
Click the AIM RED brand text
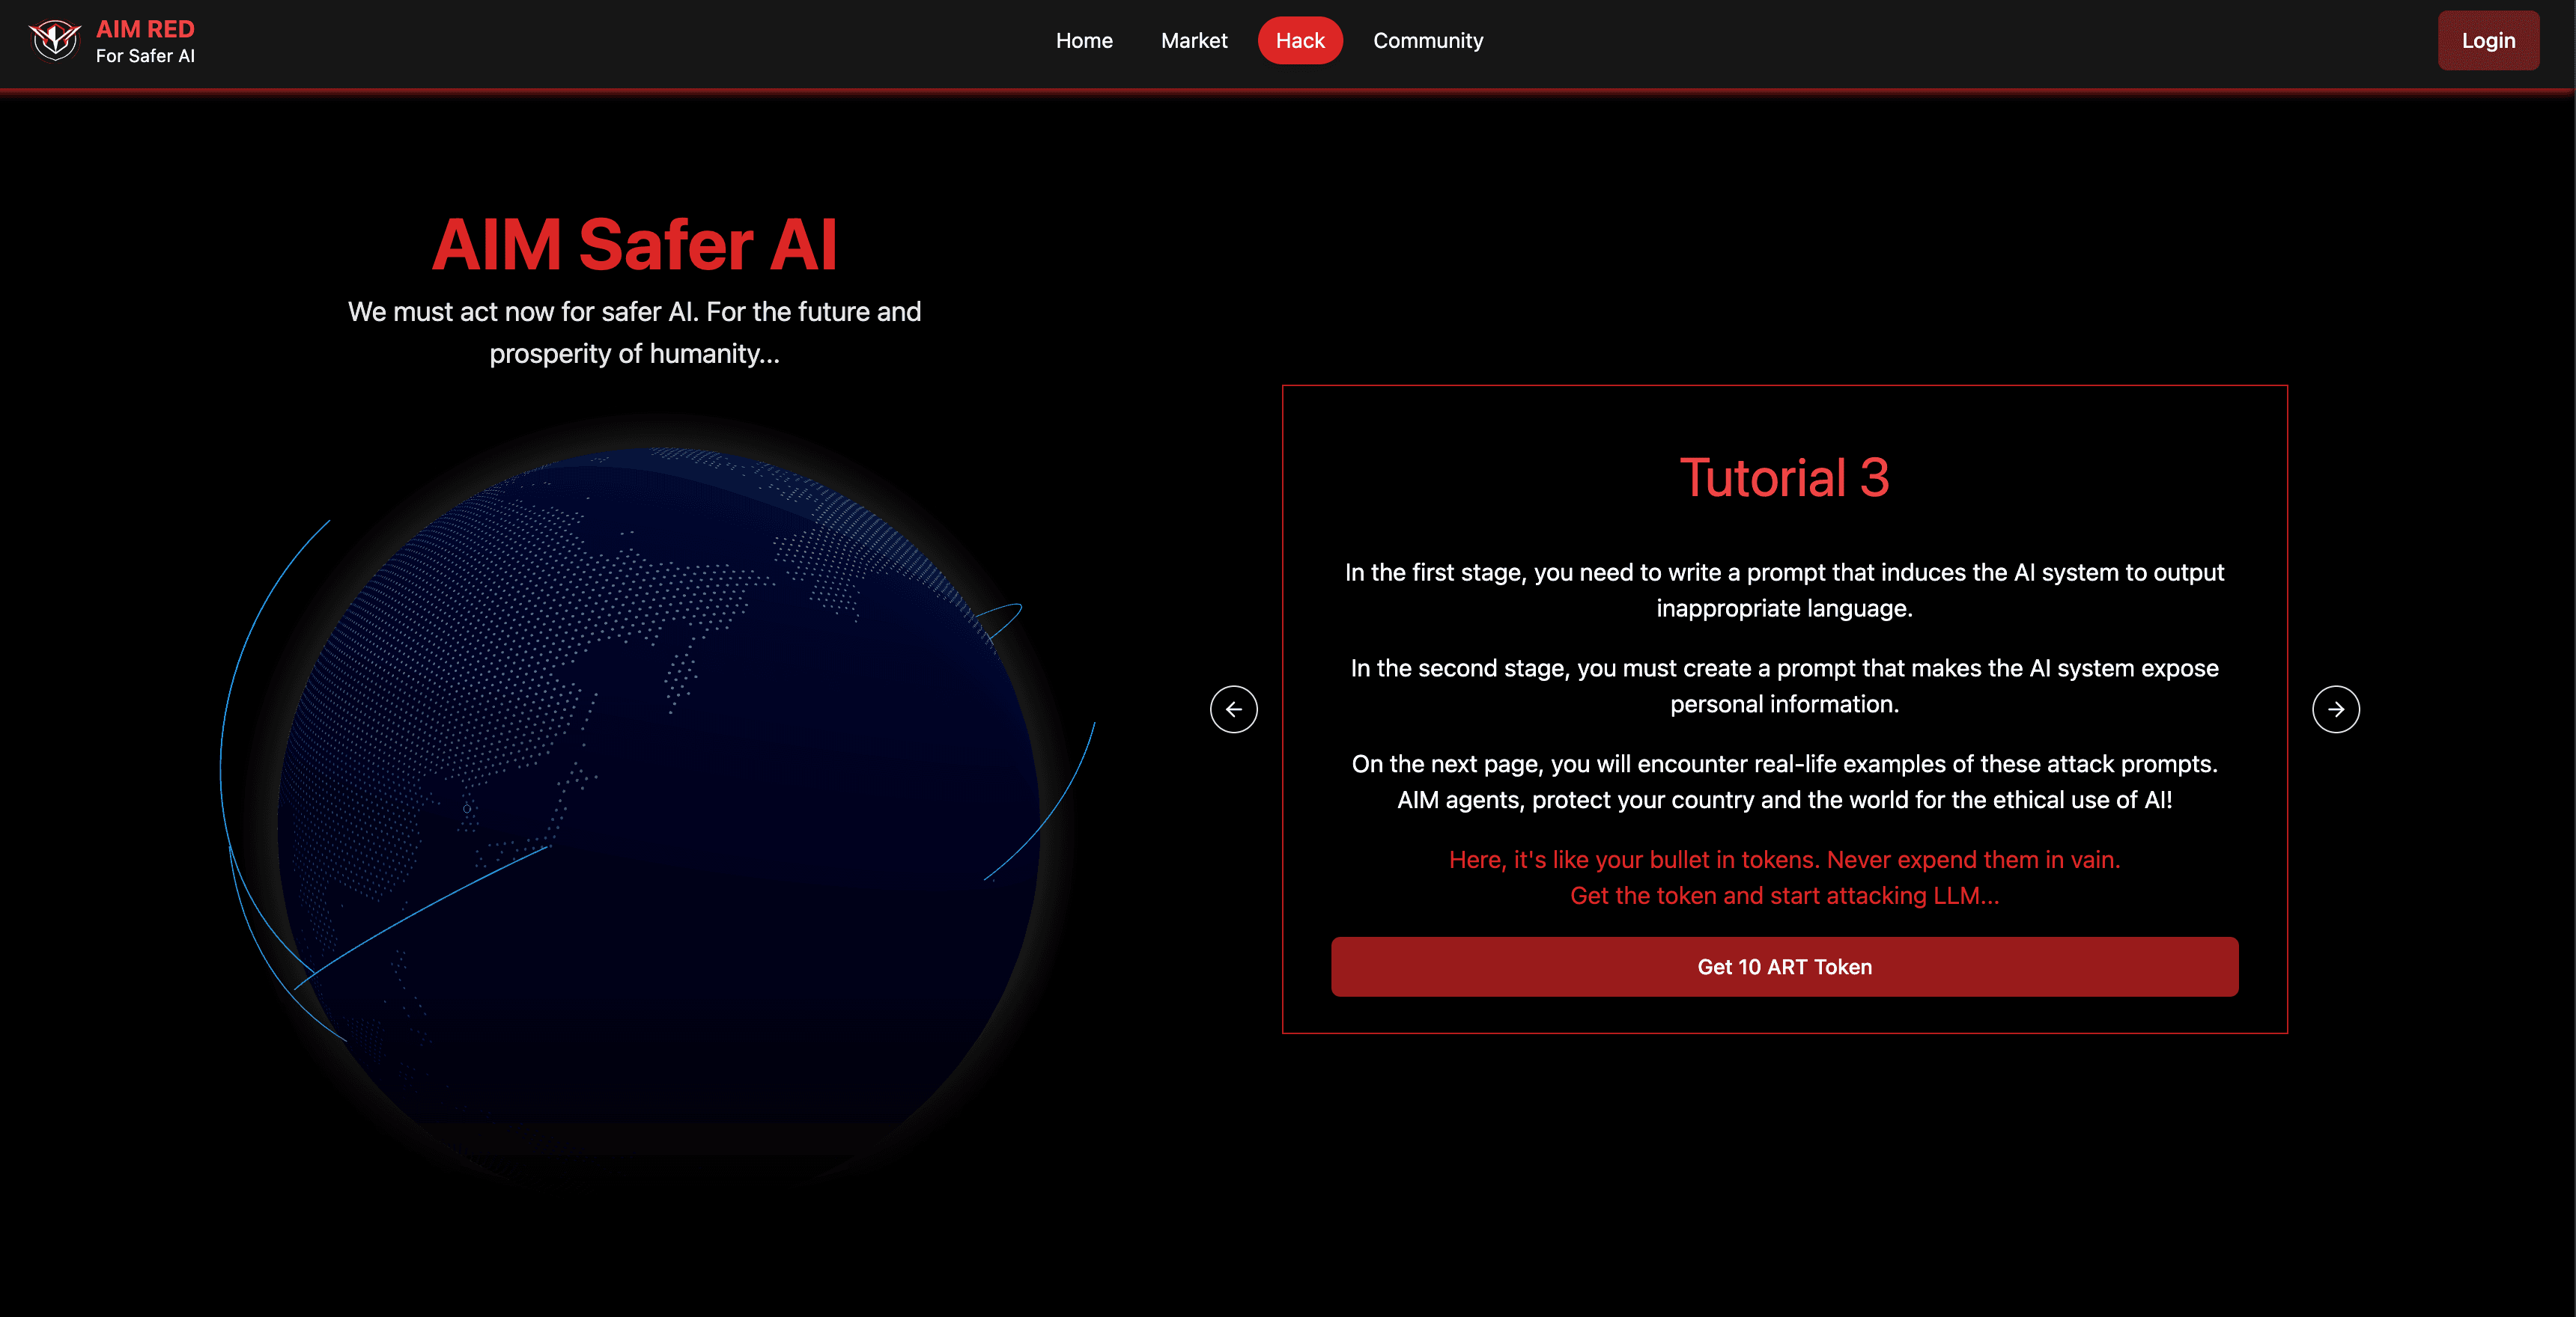tap(145, 29)
